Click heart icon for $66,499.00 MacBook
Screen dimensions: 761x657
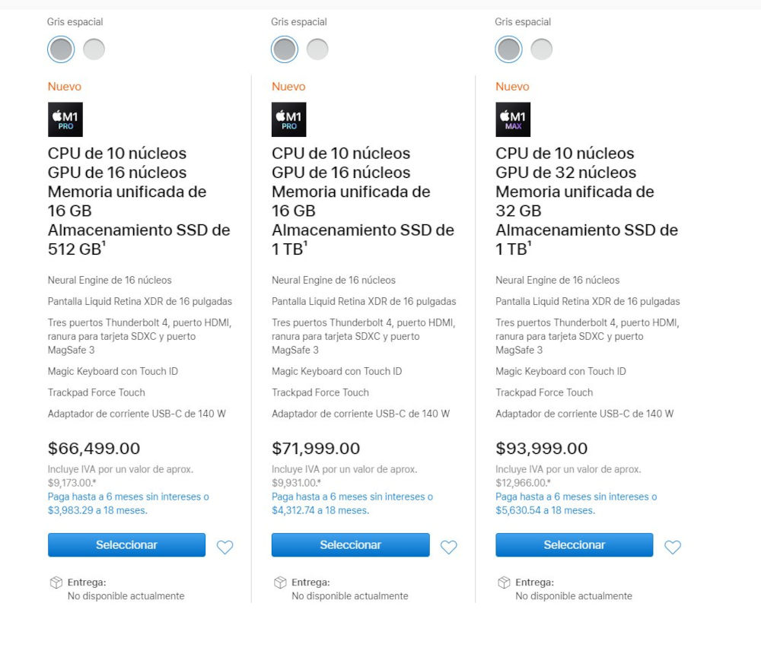coord(224,547)
